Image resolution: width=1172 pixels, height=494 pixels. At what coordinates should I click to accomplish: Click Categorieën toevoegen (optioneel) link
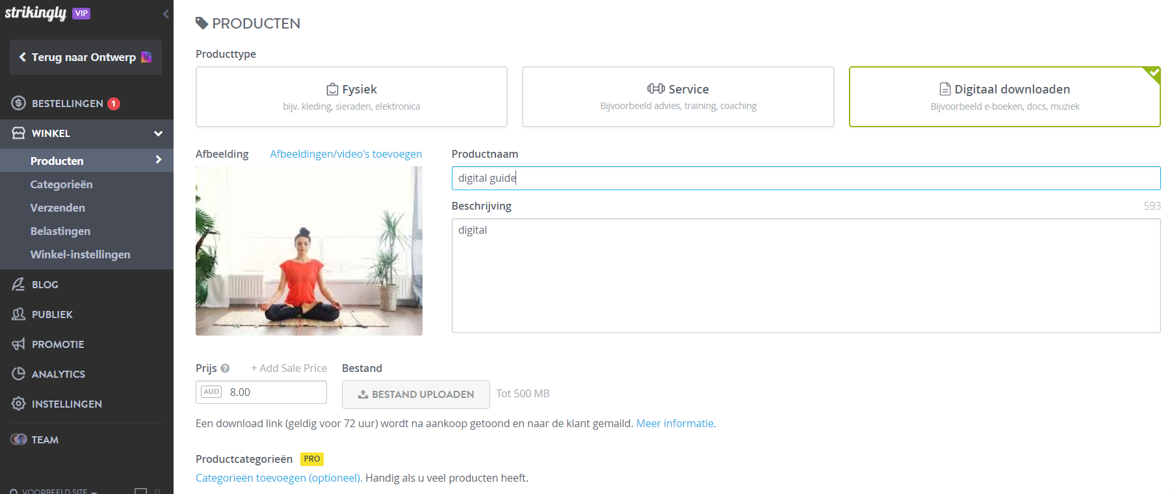coord(279,478)
